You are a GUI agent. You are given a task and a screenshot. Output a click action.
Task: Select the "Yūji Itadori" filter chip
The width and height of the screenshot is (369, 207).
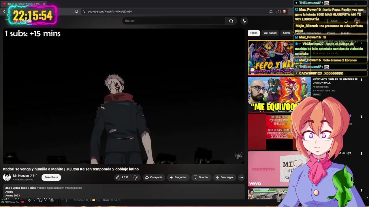tap(270, 33)
